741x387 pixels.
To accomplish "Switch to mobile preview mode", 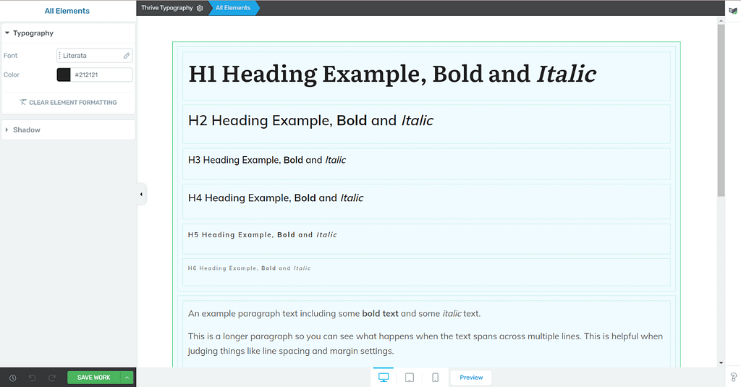I will coord(435,377).
